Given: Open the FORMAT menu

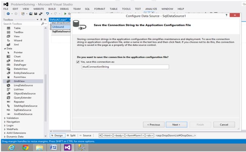Looking at the screenshot, I should coord(100,9).
